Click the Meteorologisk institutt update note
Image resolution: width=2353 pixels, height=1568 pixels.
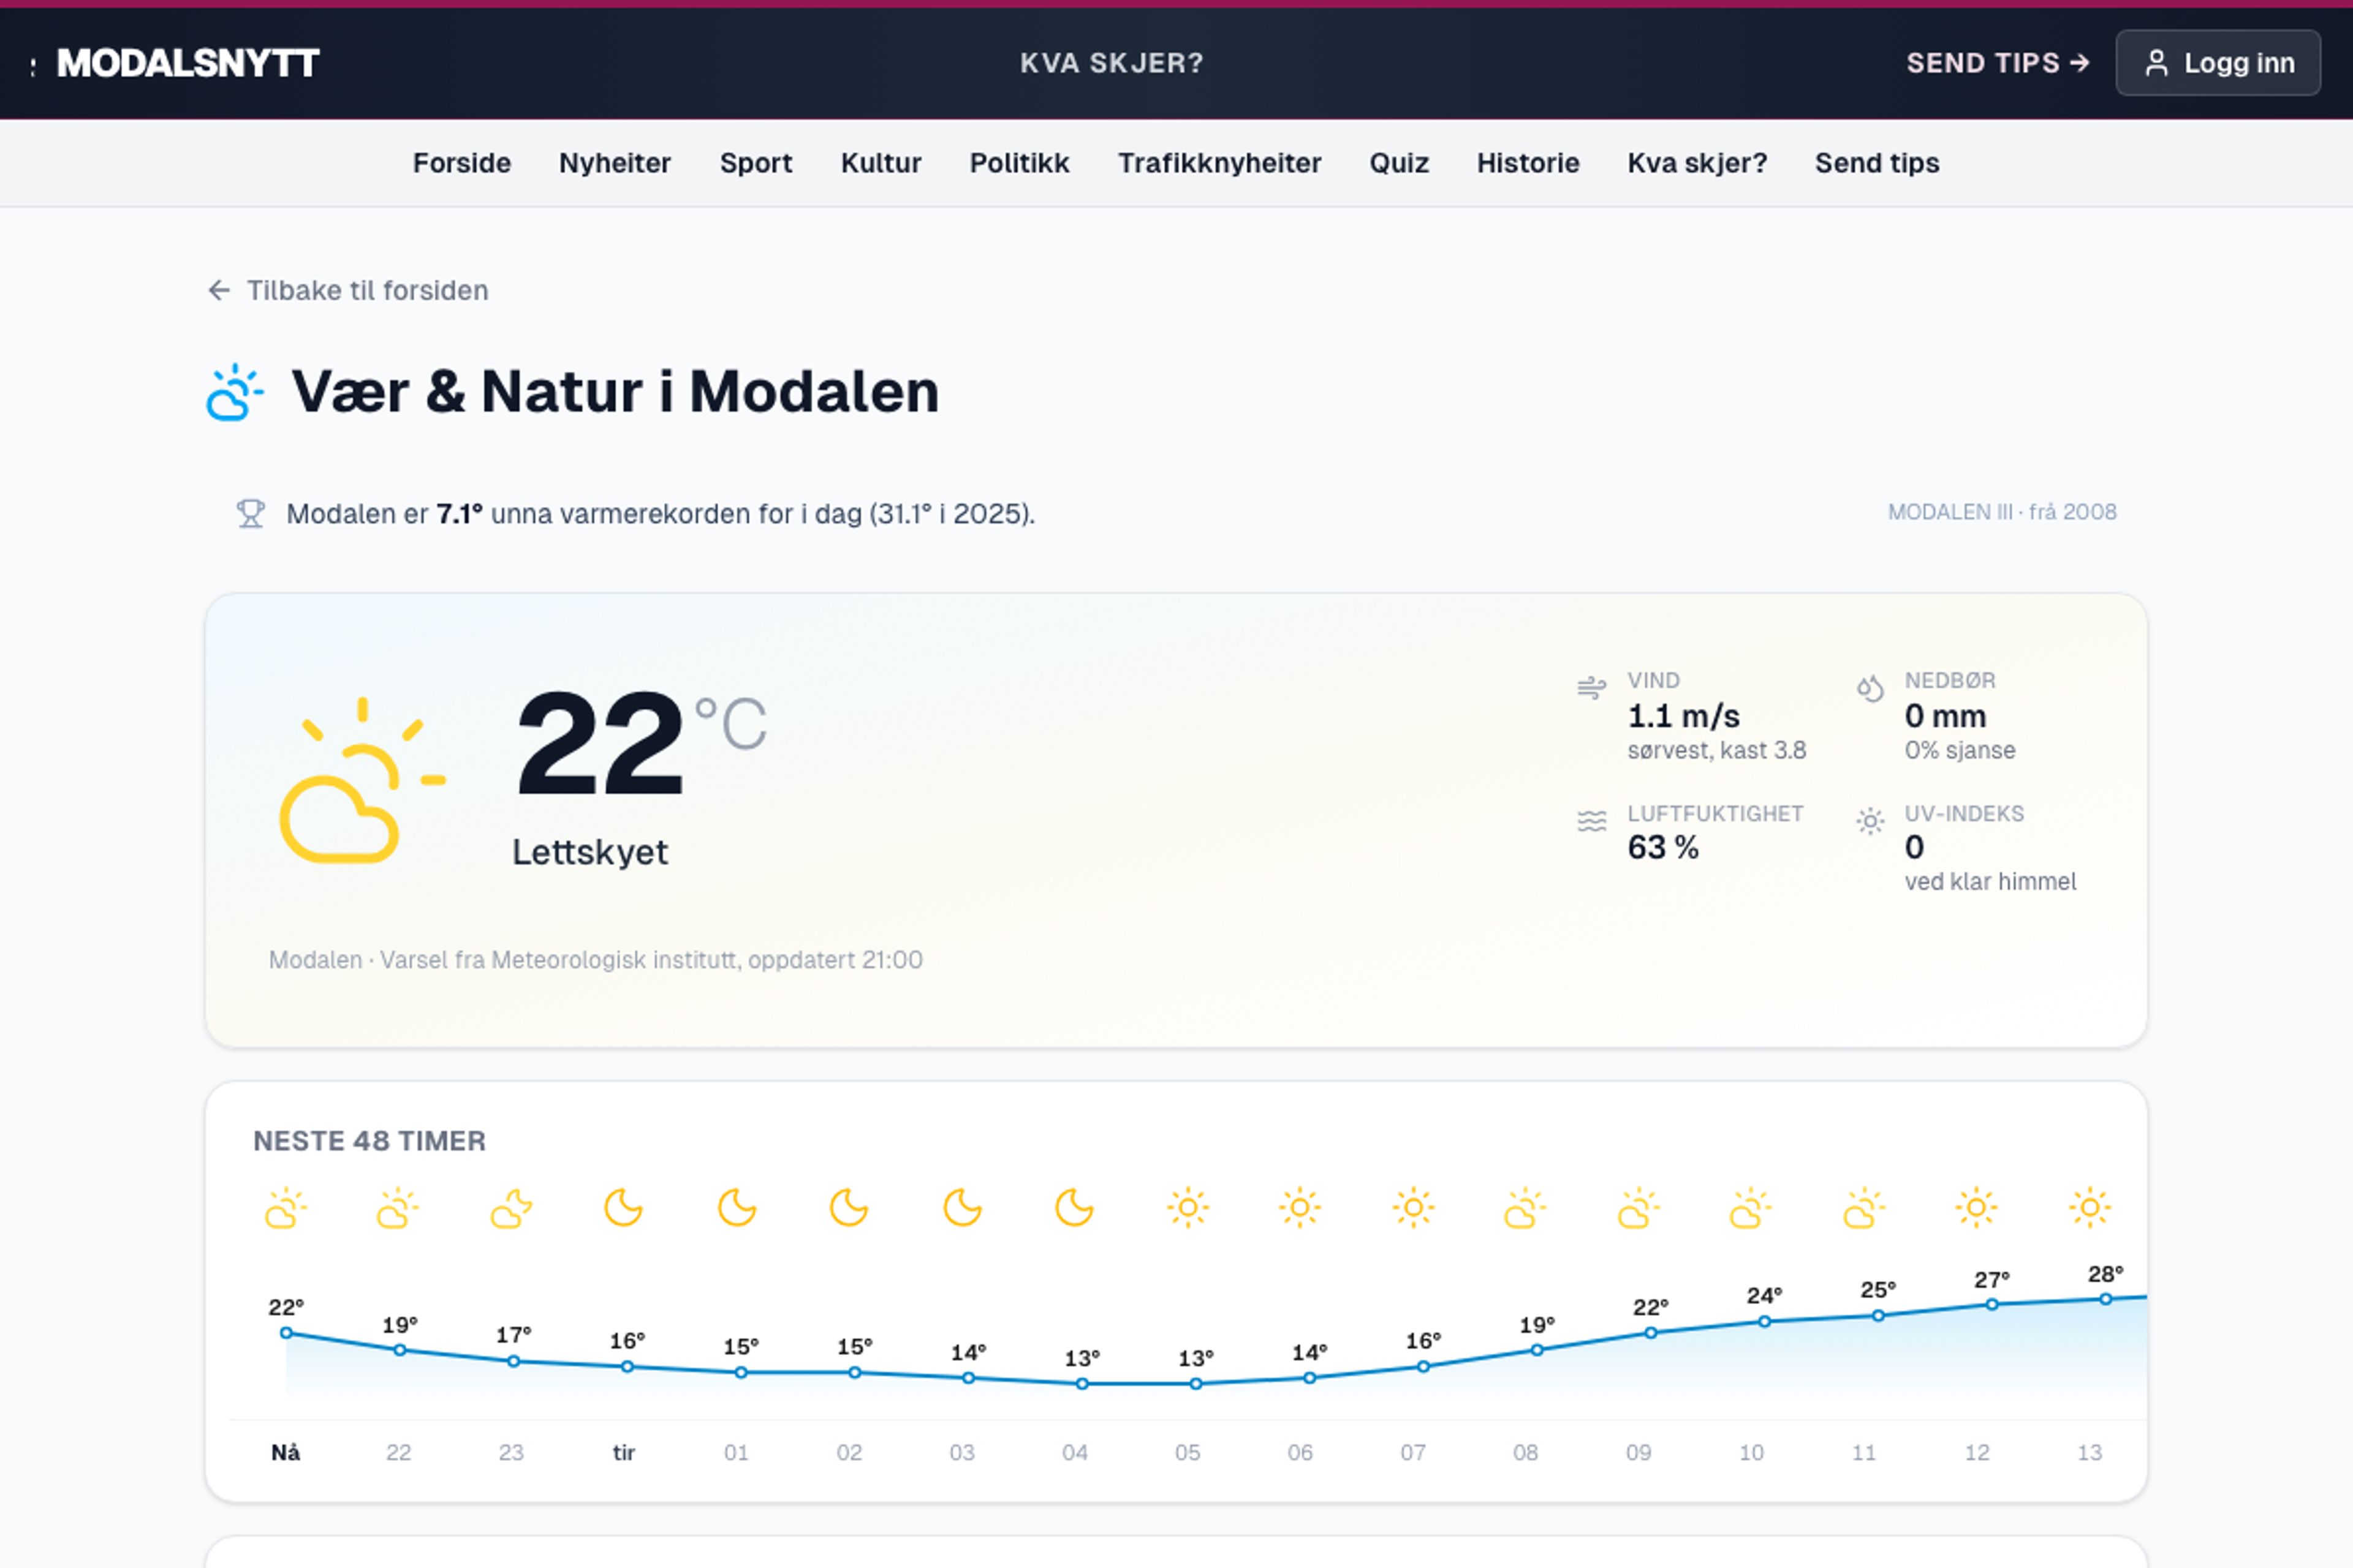coord(595,960)
